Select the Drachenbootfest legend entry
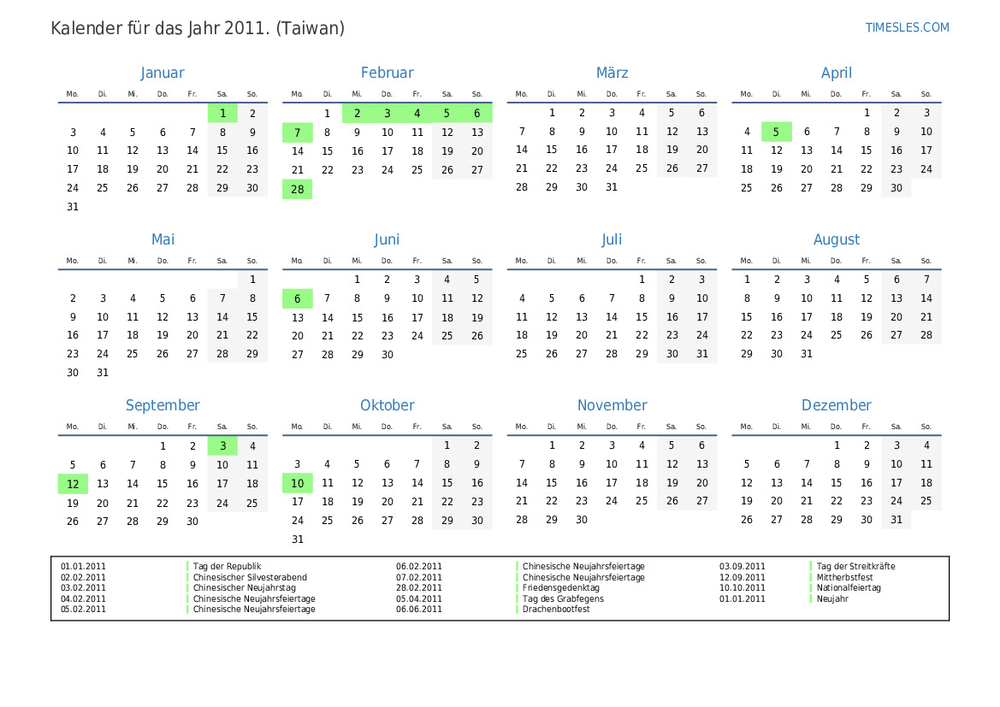Screen dimensions: 1000x707 (556, 609)
